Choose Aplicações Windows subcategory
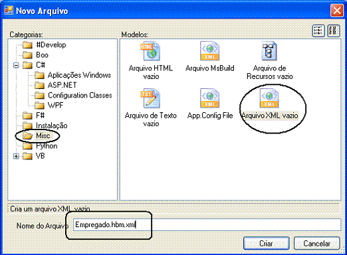 tap(79, 75)
